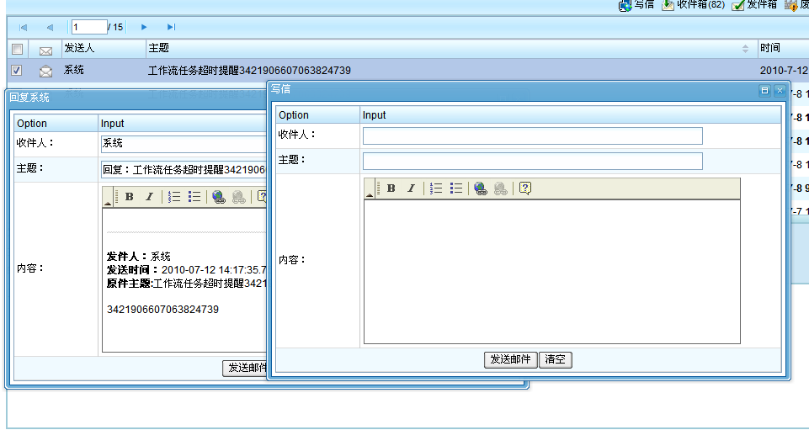Viewport: 809px width, 430px height.
Task: Insert hyperlink in reply window editor
Action: pyautogui.click(x=218, y=197)
